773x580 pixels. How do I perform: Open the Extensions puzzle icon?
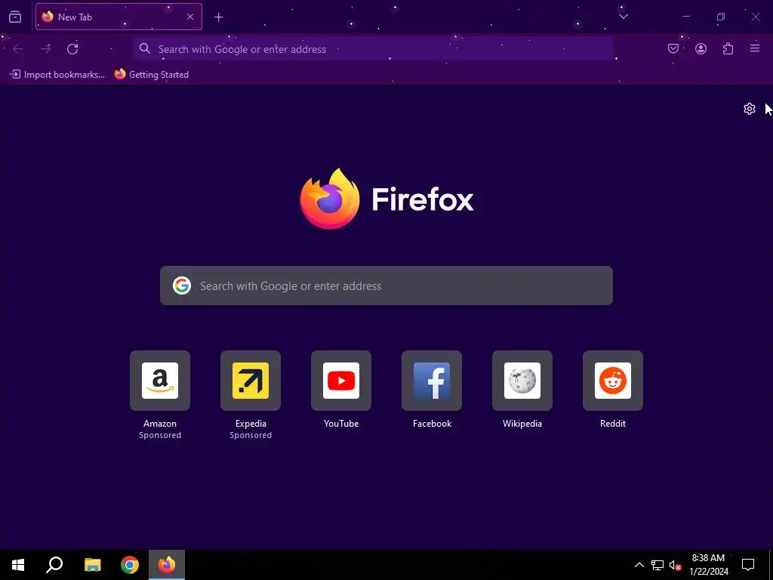coord(728,48)
